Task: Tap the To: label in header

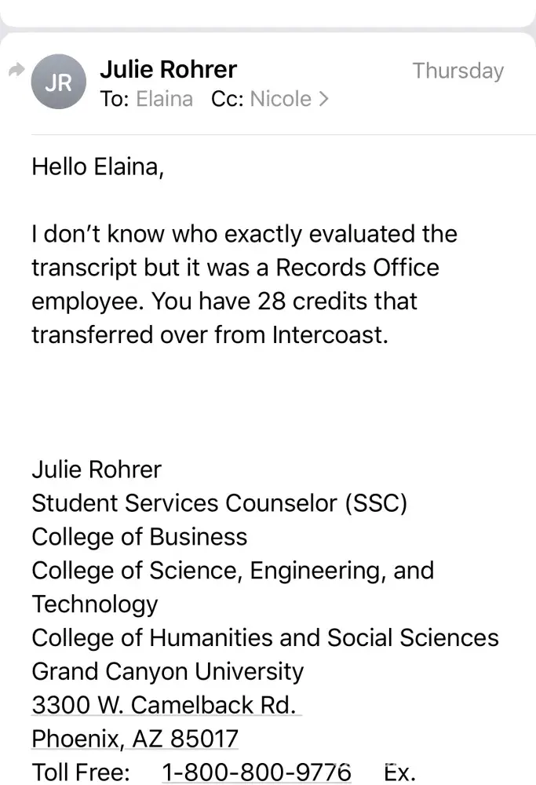Action: (x=114, y=100)
